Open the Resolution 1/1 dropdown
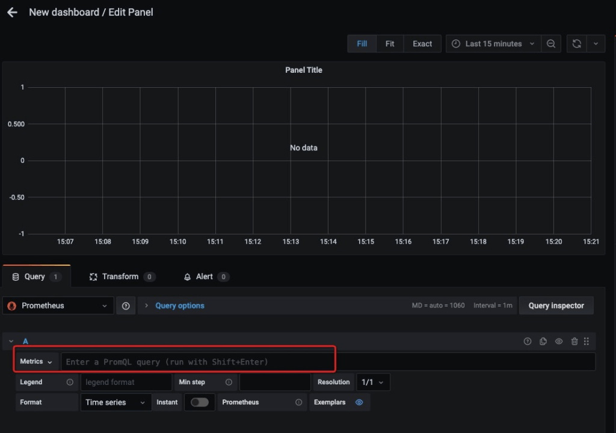 373,382
